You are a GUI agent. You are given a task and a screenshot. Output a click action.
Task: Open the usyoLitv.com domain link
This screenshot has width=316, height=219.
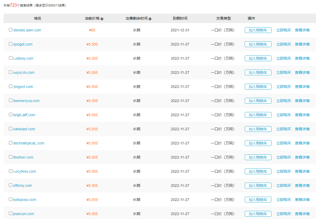[24, 72]
